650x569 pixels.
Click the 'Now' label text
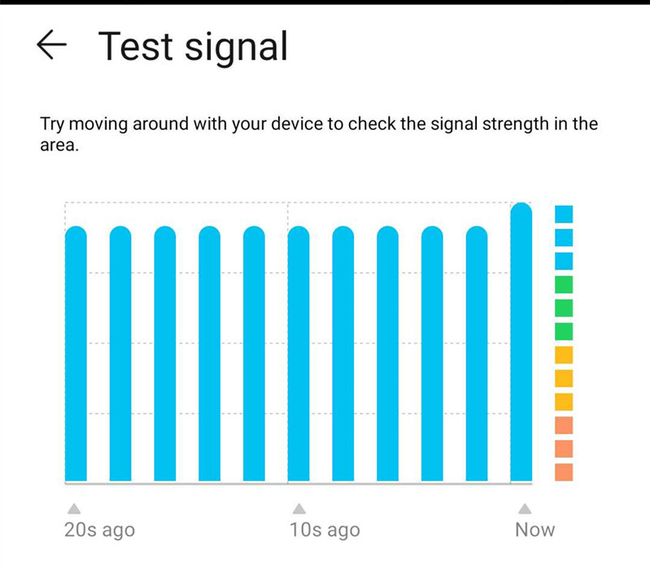click(534, 531)
